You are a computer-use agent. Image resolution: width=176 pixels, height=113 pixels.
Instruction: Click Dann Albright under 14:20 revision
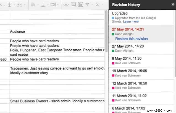[x=124, y=51]
